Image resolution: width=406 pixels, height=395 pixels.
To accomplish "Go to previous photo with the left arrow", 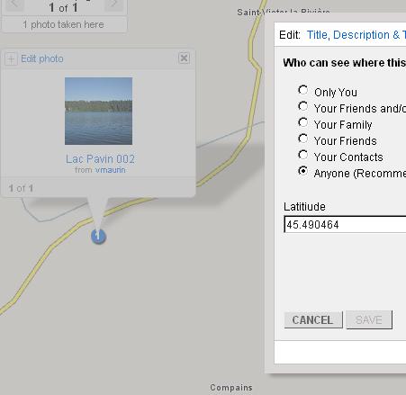I will (14, 4).
